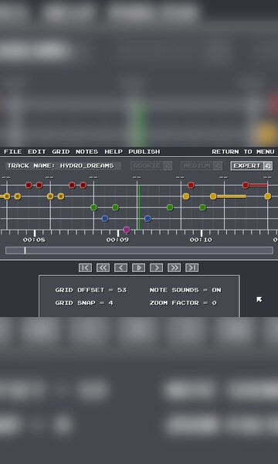The width and height of the screenshot is (278, 464).
Task: Open the Publish menu
Action: 144,152
